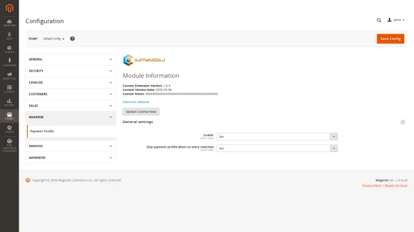Collapse the MAGEB2B config section
Screen dimensions: 414x232
(x=71, y=117)
